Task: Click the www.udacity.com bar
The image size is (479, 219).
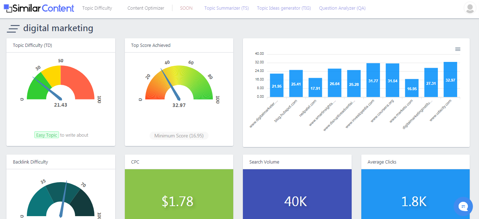Action: pos(450,79)
